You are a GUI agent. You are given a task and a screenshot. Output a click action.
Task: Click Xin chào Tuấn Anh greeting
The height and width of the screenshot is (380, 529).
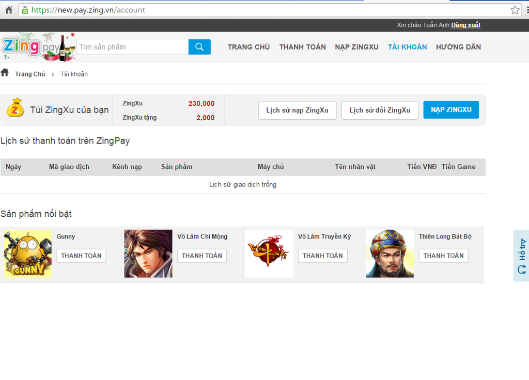pos(423,25)
